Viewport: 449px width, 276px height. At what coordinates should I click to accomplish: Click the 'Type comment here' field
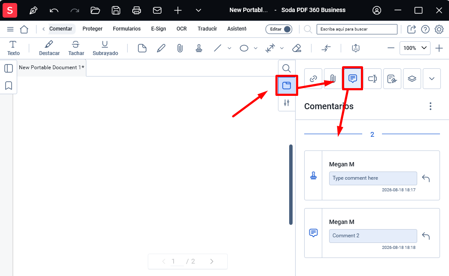373,178
